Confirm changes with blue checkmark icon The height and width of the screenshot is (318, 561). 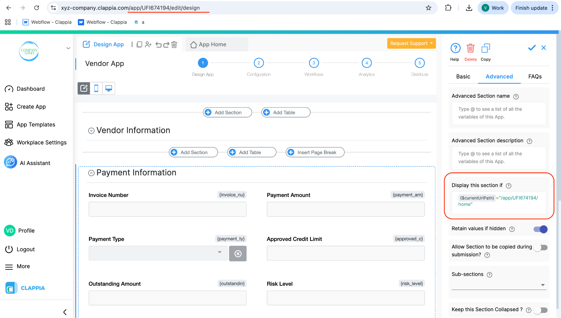(532, 48)
